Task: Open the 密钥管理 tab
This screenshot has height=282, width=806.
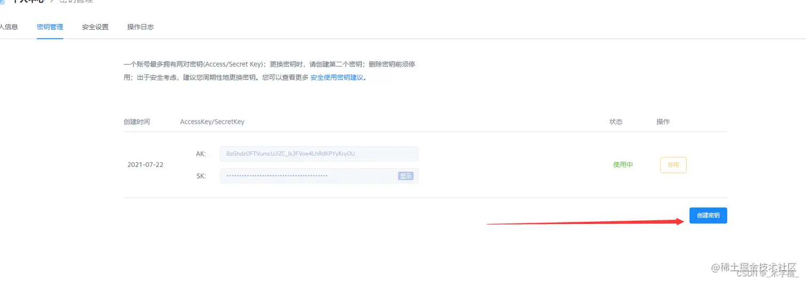Action: pos(50,27)
